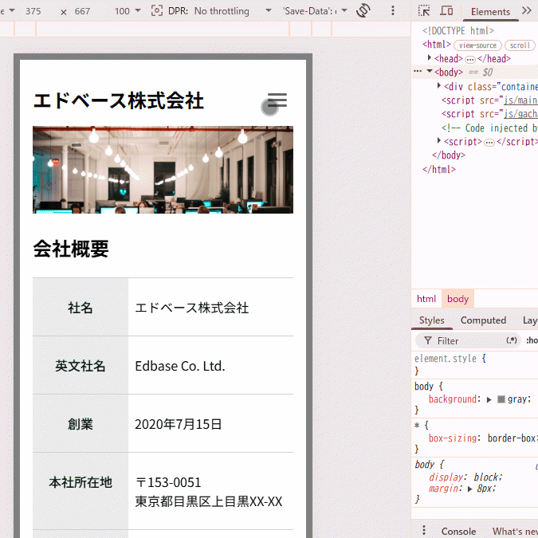Switch to the Styles tab

[431, 320]
